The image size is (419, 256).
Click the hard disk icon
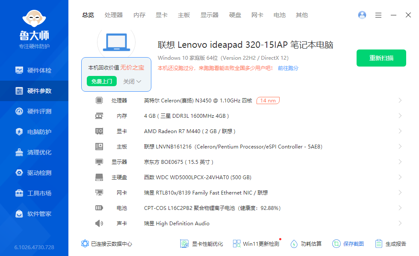[99, 177]
